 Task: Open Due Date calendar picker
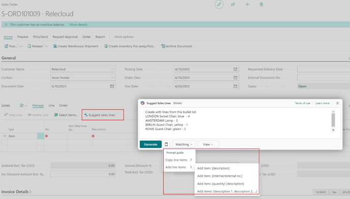click(x=235, y=86)
